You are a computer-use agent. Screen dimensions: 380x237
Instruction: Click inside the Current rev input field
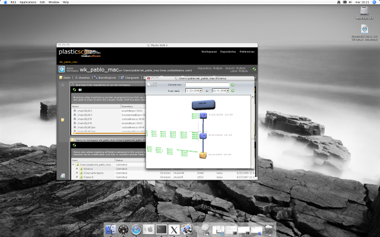207,85
